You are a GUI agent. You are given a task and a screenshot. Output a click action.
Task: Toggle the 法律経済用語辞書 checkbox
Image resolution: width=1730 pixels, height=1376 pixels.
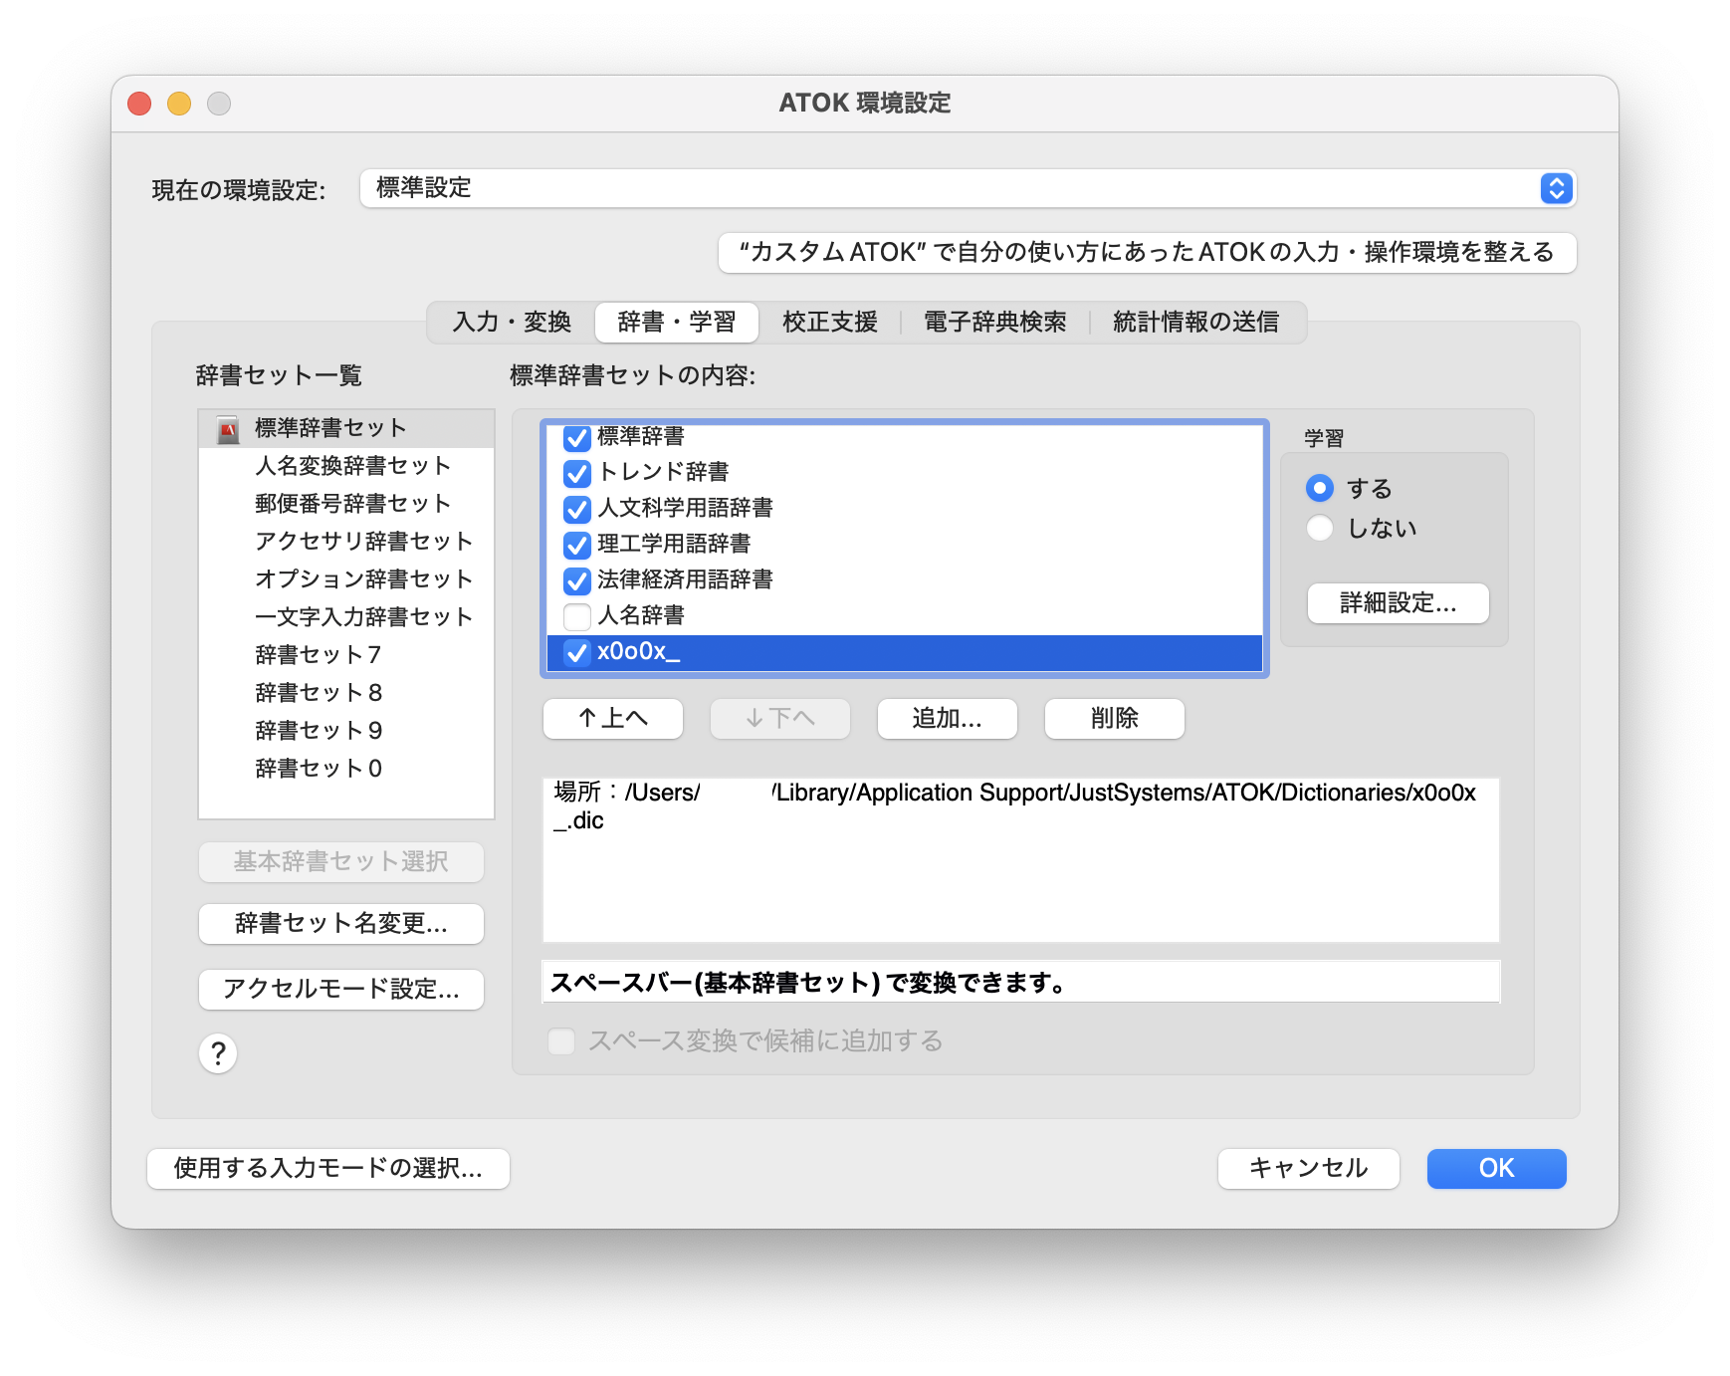pyautogui.click(x=576, y=580)
